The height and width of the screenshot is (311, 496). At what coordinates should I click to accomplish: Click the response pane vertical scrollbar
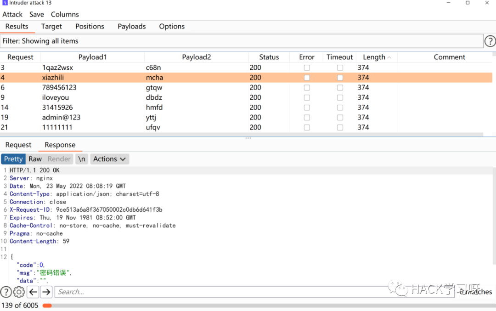[x=494, y=215]
